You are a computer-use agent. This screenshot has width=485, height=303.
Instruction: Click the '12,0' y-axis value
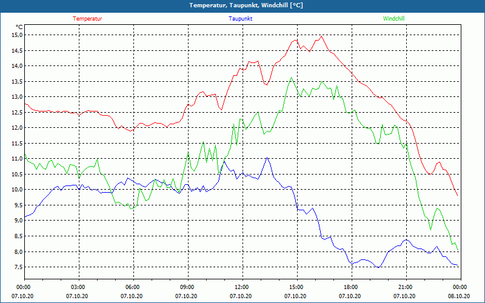point(17,128)
